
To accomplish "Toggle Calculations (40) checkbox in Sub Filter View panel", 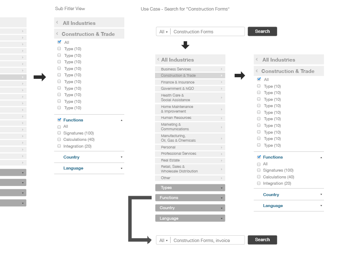I will (59, 140).
